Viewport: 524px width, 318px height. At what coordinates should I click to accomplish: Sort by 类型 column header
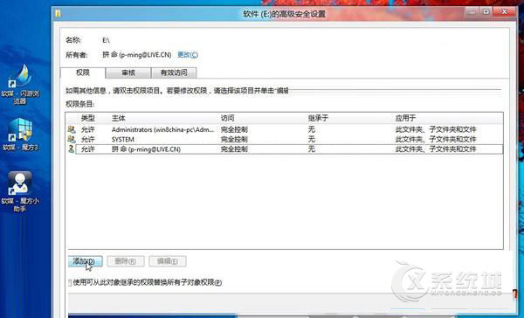coord(88,118)
